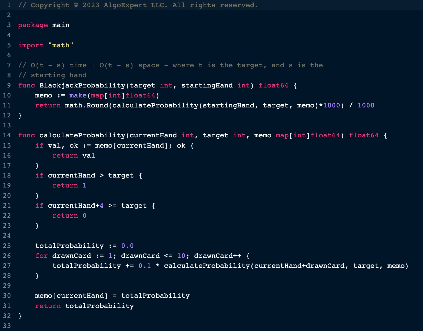Click line number 33 in the gutter
This screenshot has height=331, width=423.
click(7, 326)
